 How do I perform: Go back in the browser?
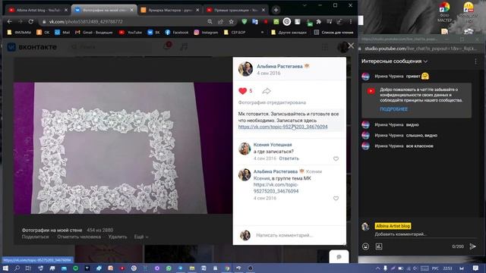click(x=9, y=22)
